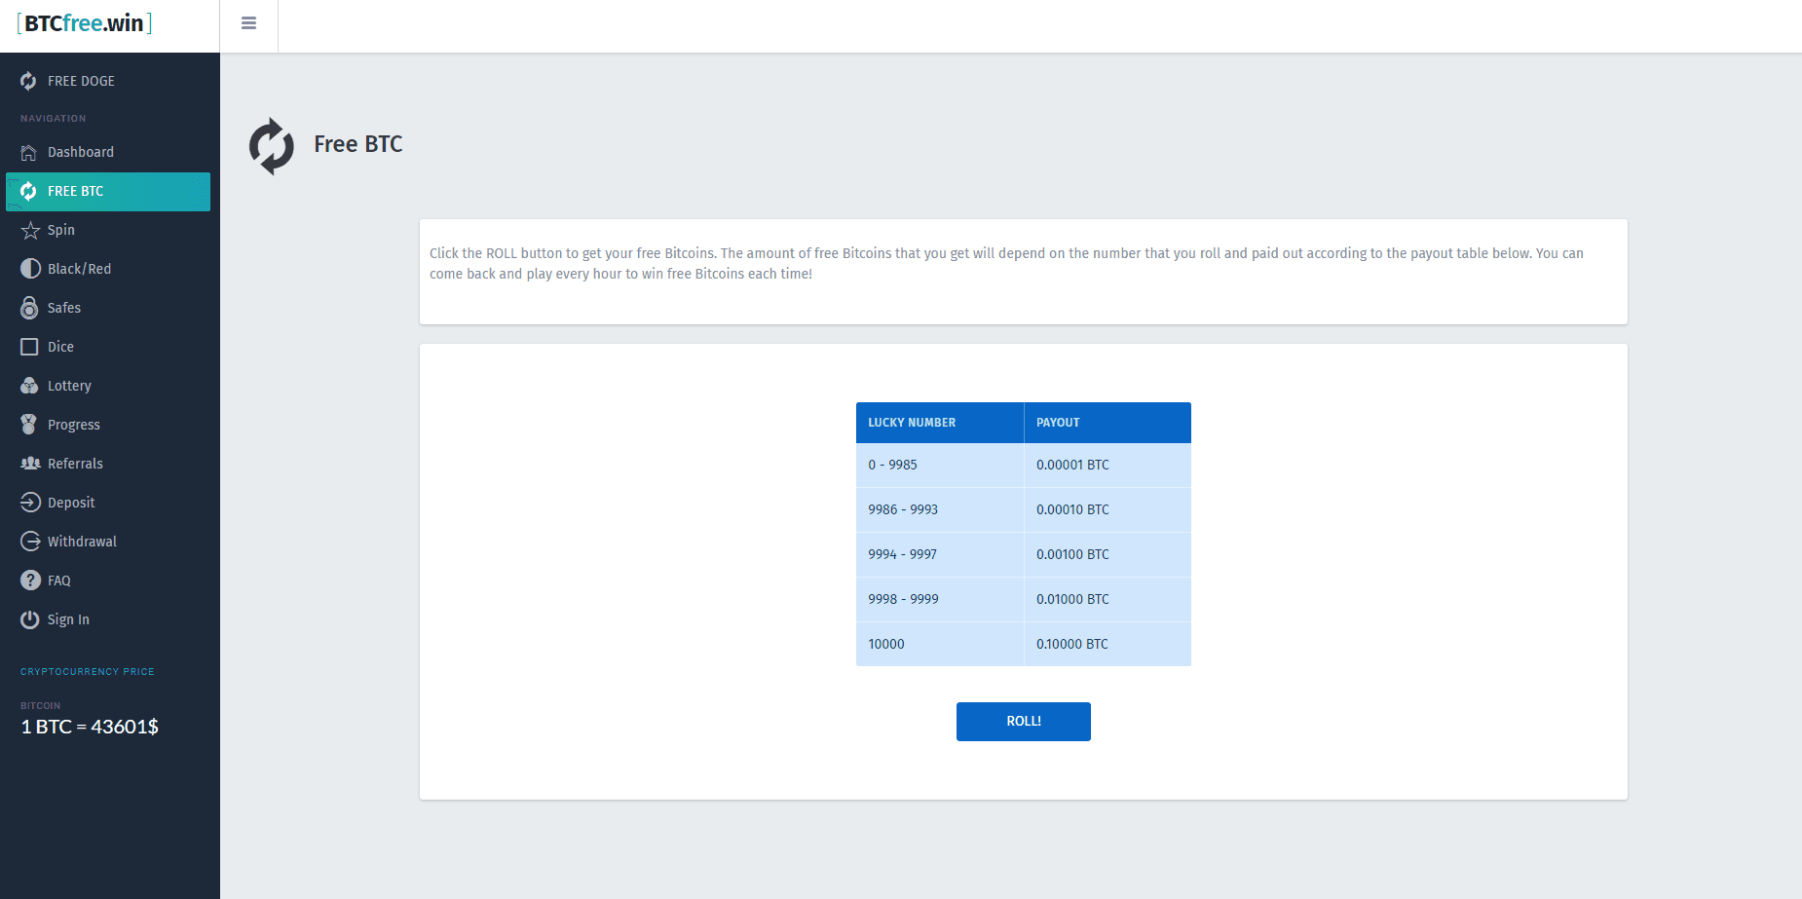Click the Spin star icon
1802x899 pixels.
[30, 231]
